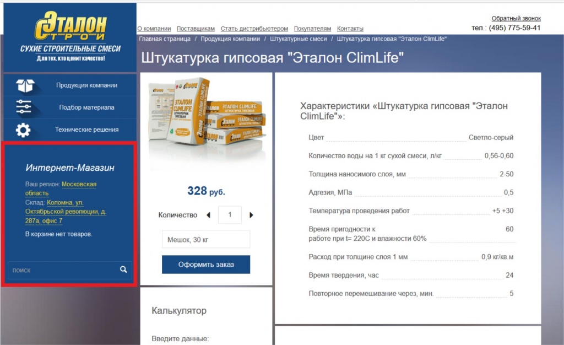Click the layer thickness value 2-50
This screenshot has height=345, width=564.
click(x=507, y=174)
